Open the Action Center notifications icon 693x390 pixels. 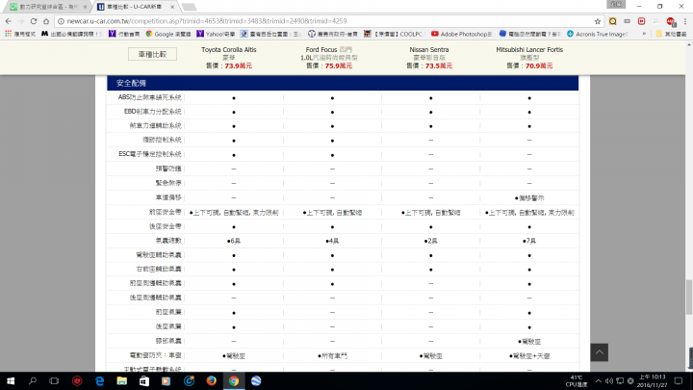point(679,380)
